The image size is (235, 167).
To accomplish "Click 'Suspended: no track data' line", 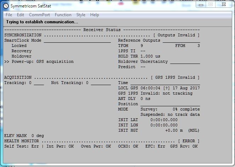I will click(x=170, y=114).
